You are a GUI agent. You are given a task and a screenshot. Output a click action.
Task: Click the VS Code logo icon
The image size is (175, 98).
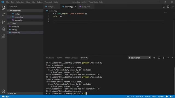(x=2, y=2)
